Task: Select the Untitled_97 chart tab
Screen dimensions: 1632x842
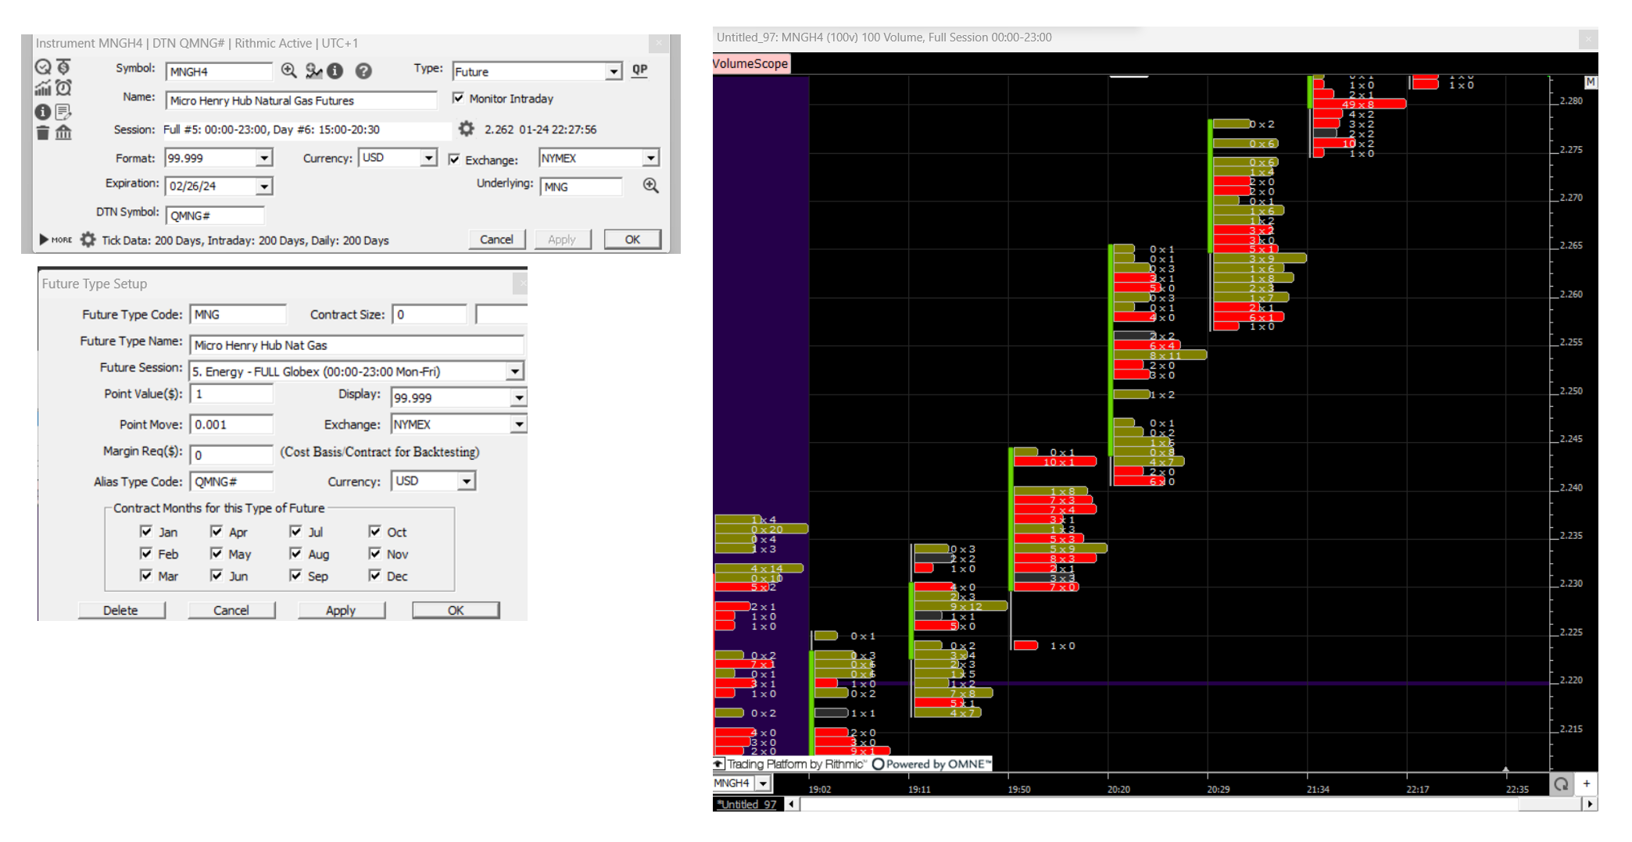Action: [748, 805]
